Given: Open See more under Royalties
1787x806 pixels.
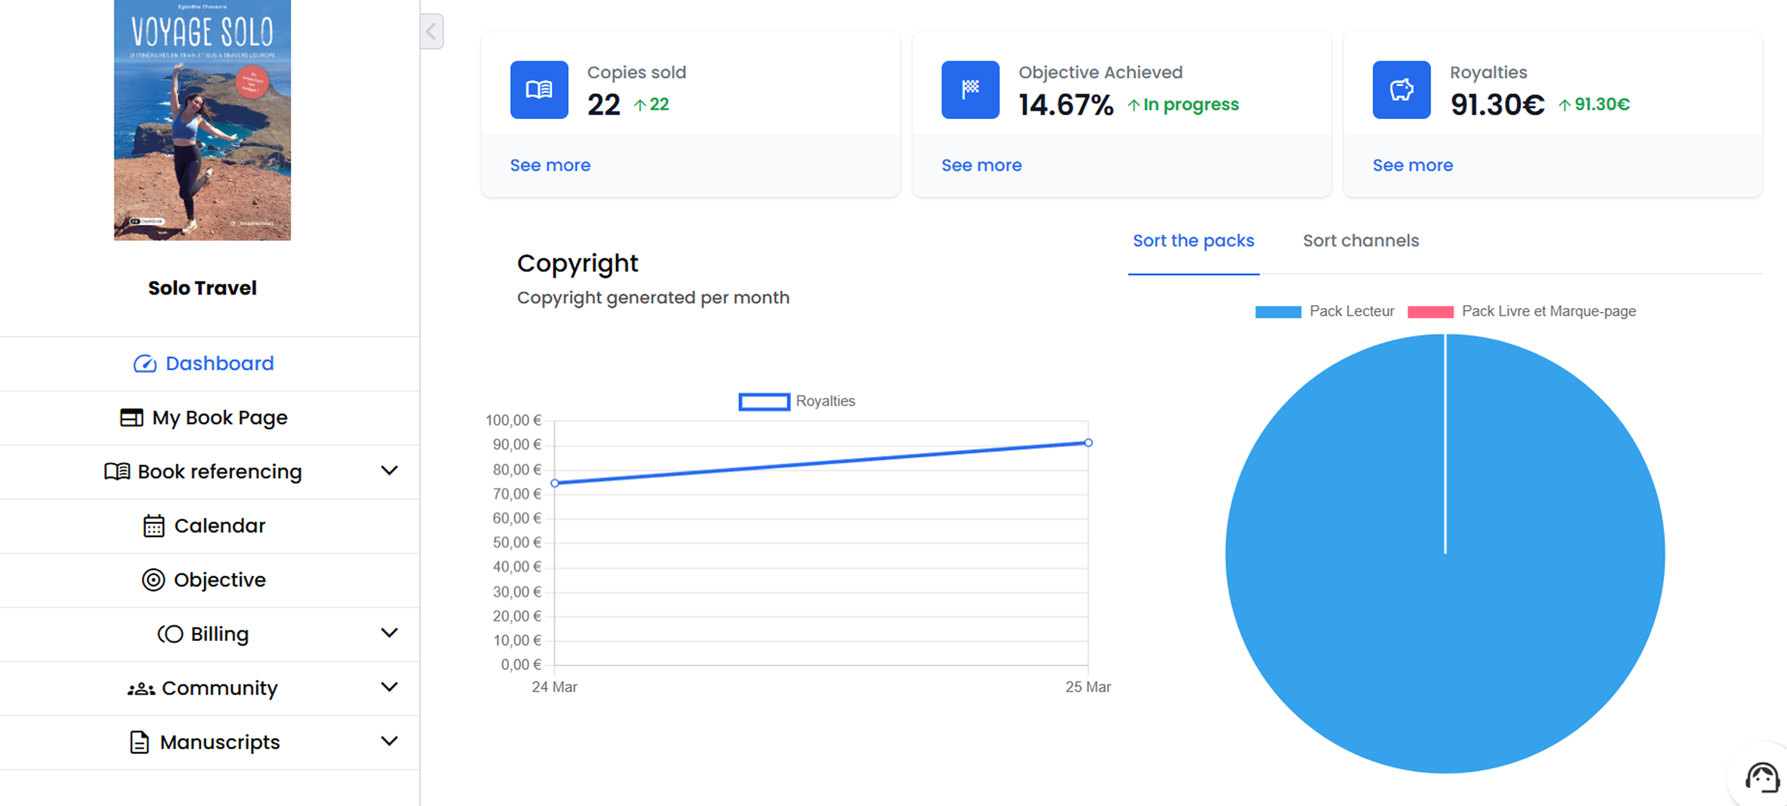Looking at the screenshot, I should (1413, 165).
